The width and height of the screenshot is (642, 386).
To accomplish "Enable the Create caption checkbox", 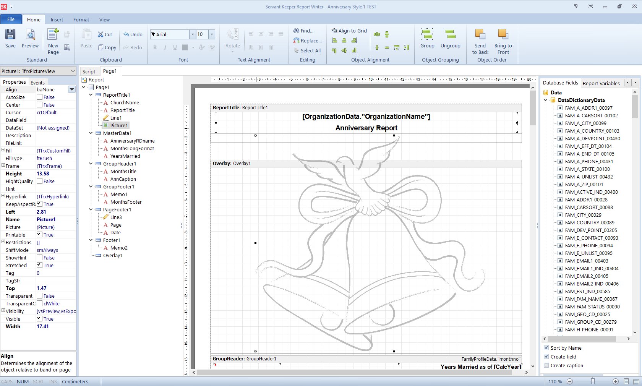I will pos(546,365).
